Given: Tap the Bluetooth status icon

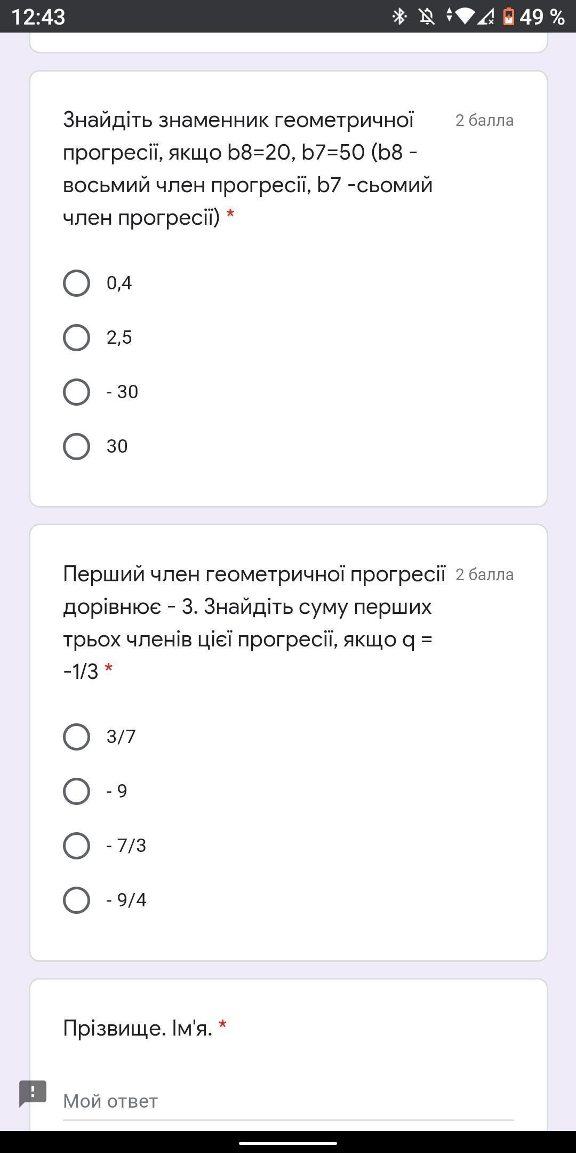Looking at the screenshot, I should (x=399, y=17).
